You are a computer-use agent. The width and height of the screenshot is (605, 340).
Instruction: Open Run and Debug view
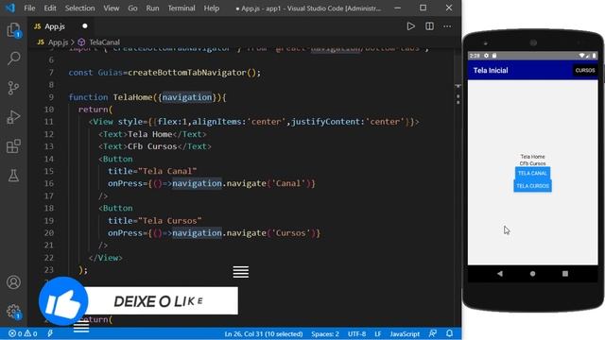(x=14, y=117)
